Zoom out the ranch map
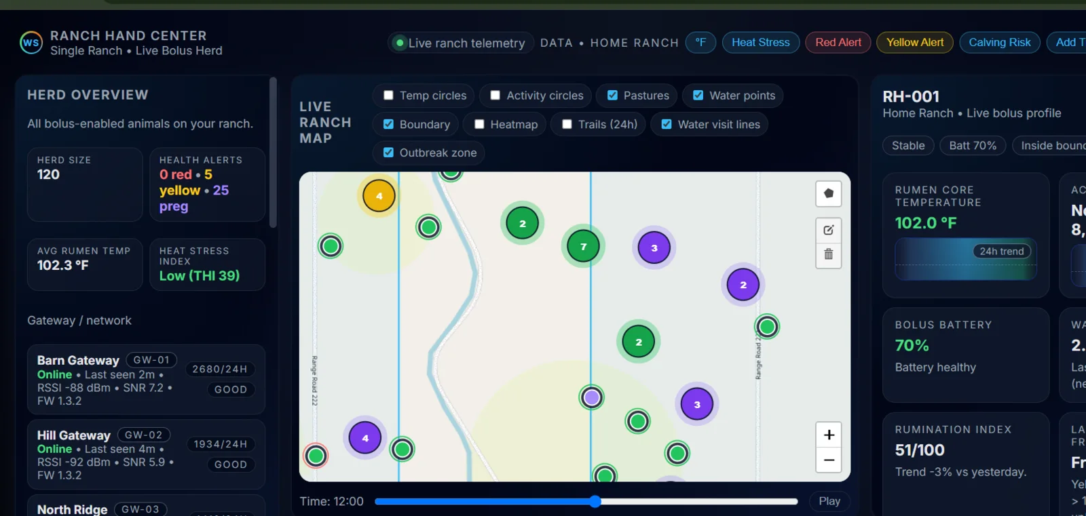 829,460
